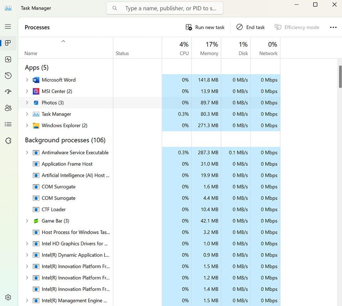Click End task button
The height and width of the screenshot is (306, 342).
pos(250,27)
